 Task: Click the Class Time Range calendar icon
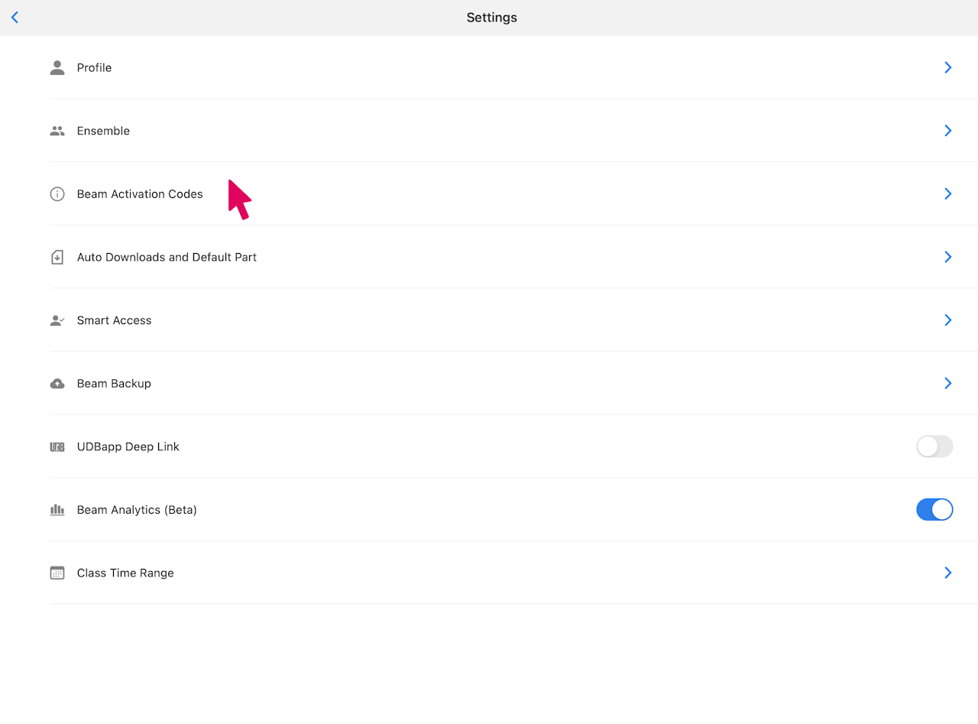click(57, 573)
